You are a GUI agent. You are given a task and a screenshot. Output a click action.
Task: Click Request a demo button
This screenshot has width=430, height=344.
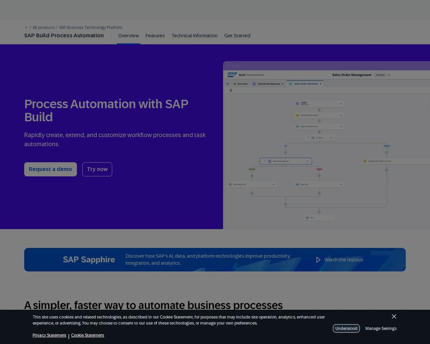[51, 169]
